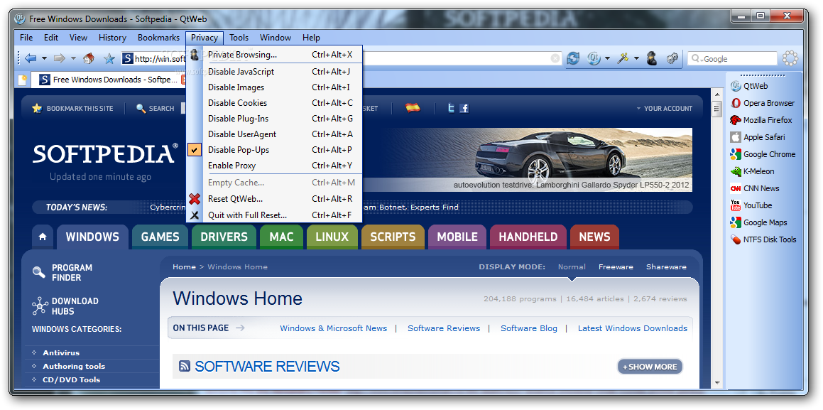The image size is (823, 410).
Task: Click the page scrollbar down arrow
Action: click(717, 383)
